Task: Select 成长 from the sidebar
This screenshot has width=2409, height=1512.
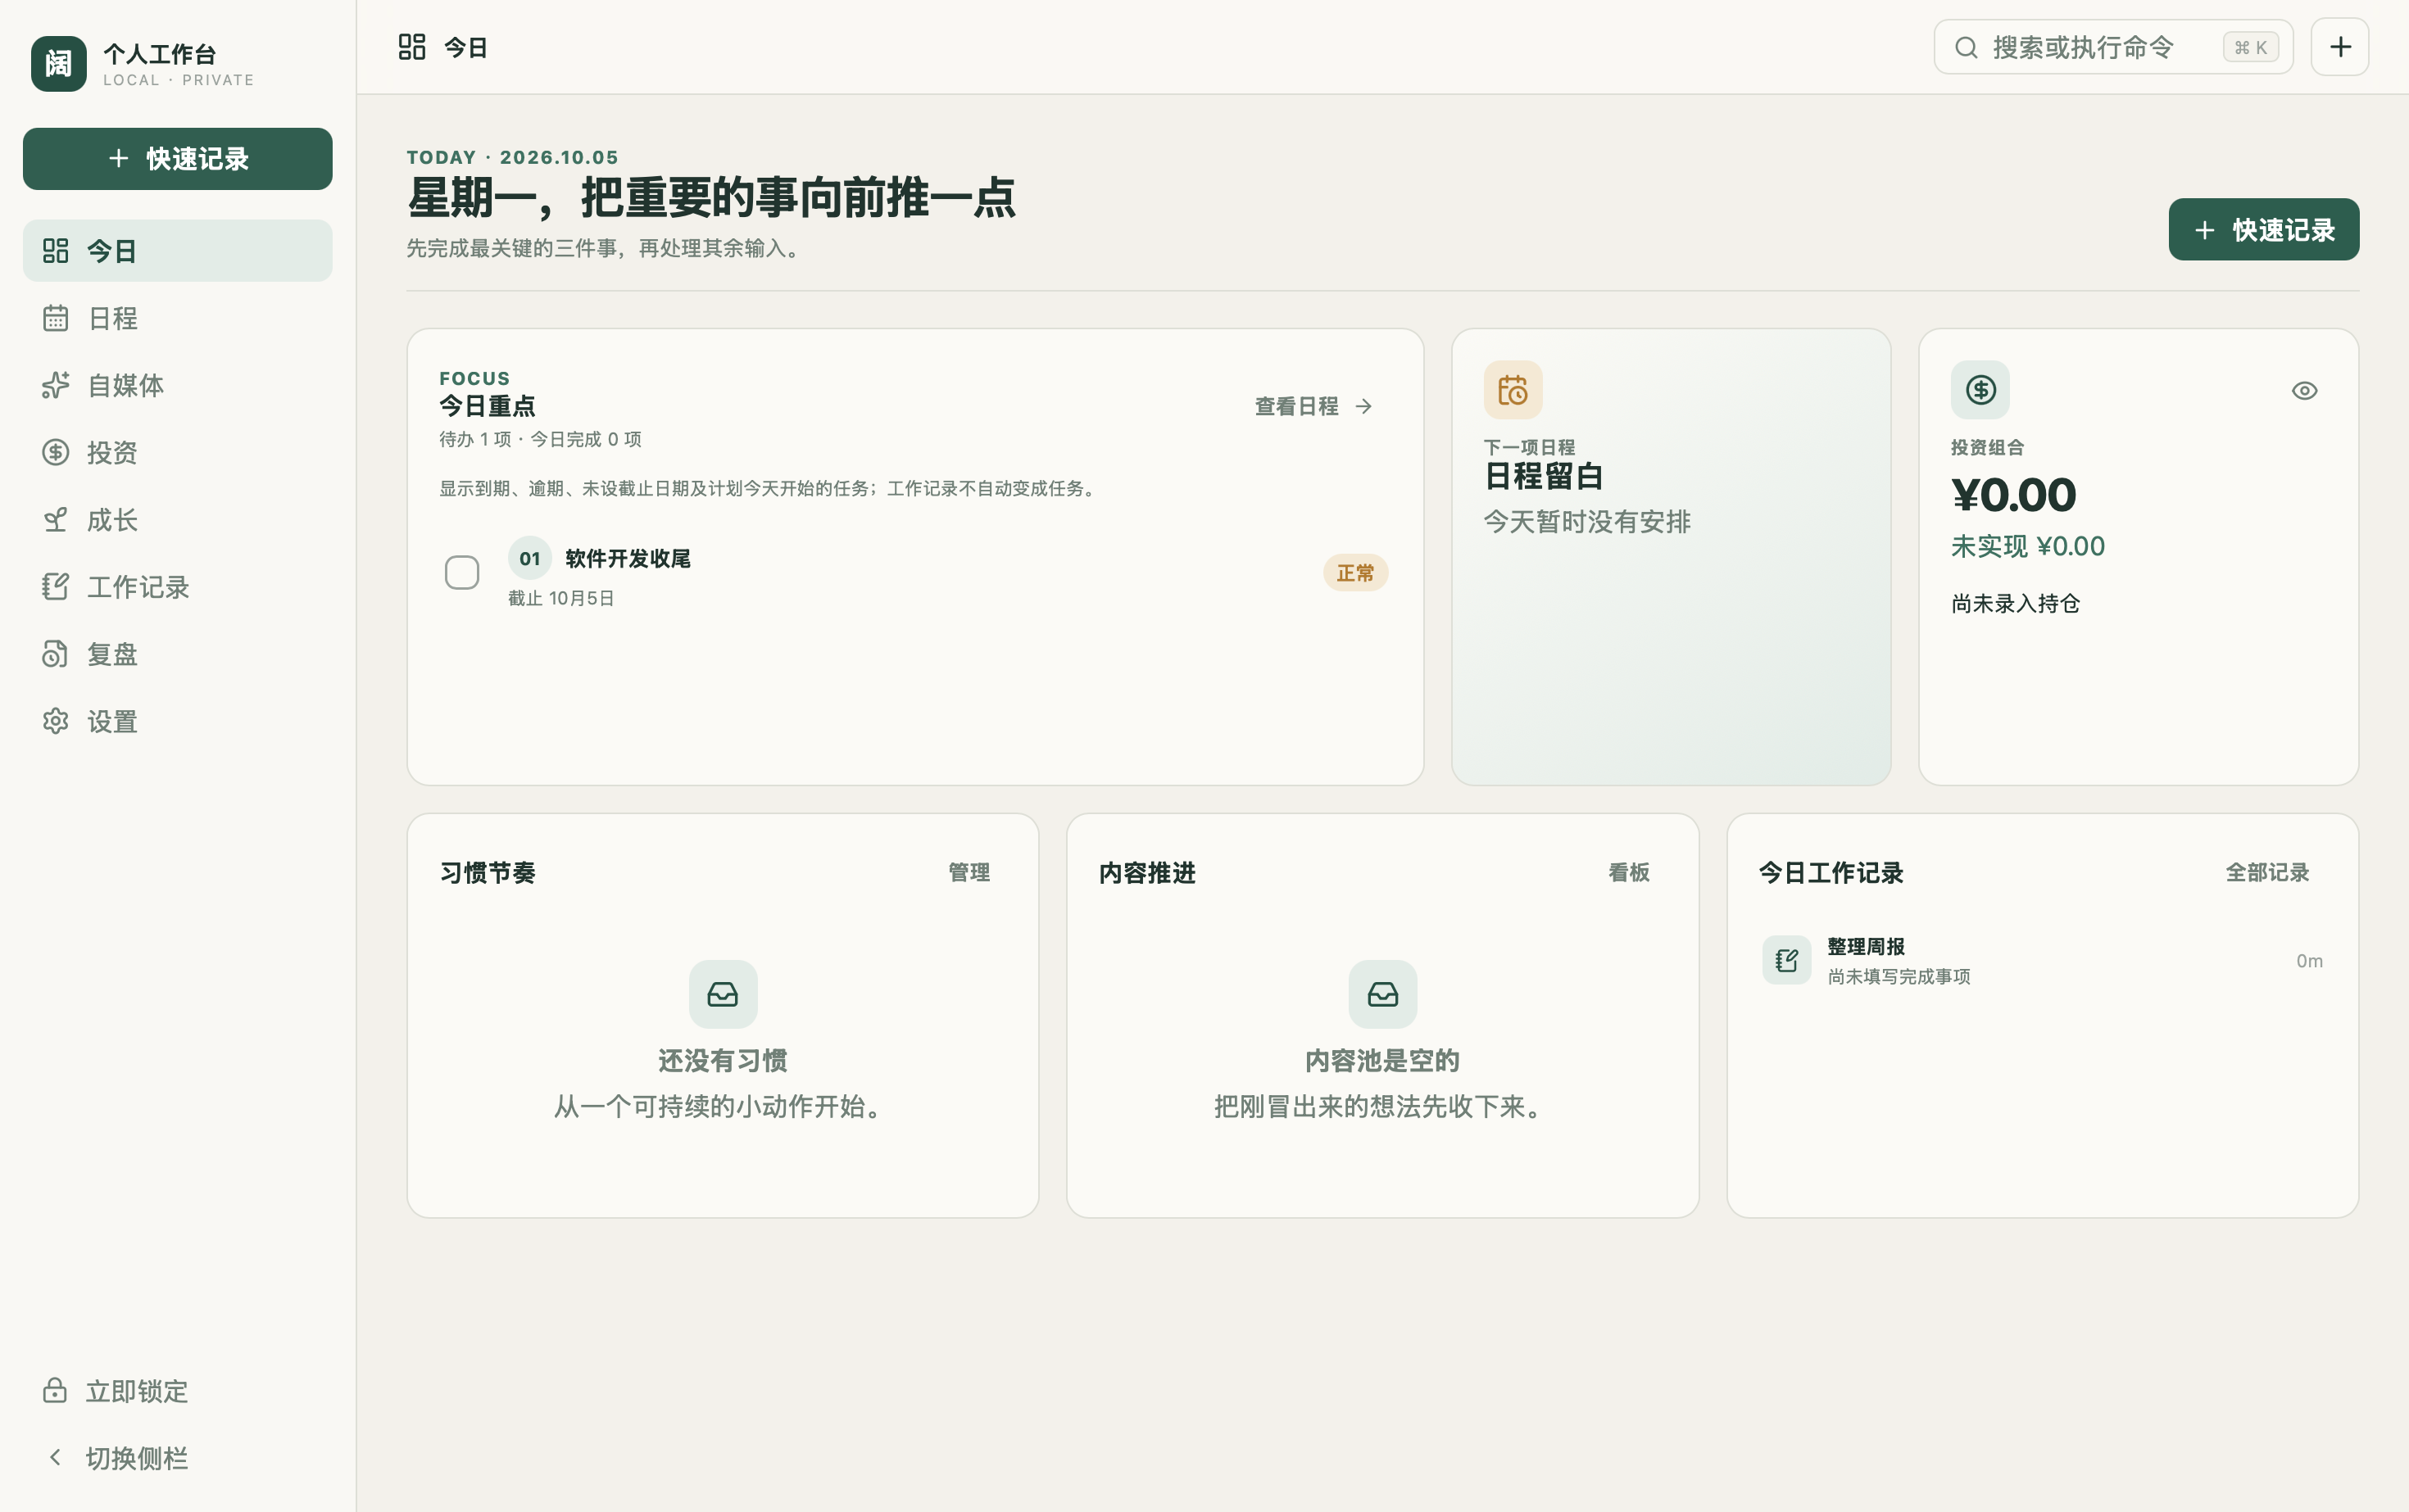Action: click(x=177, y=520)
